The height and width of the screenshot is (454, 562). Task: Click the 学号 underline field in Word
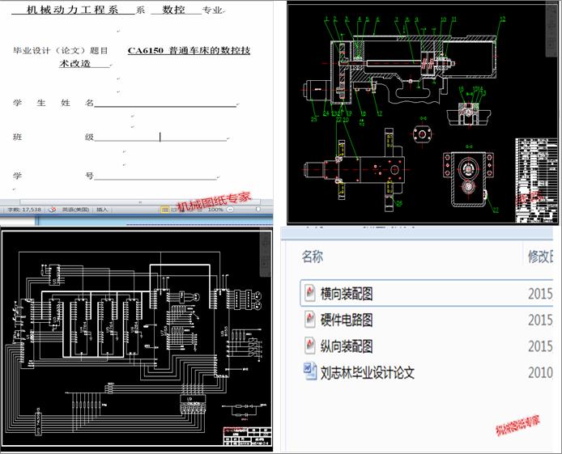[155, 176]
